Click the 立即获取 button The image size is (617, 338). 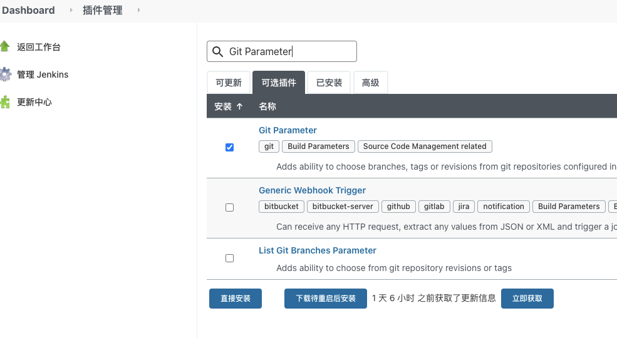(527, 299)
